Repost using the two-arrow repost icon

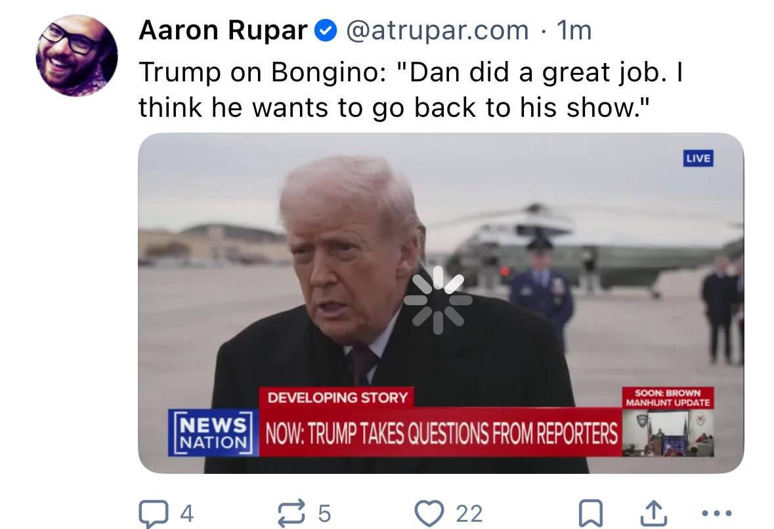(x=291, y=513)
